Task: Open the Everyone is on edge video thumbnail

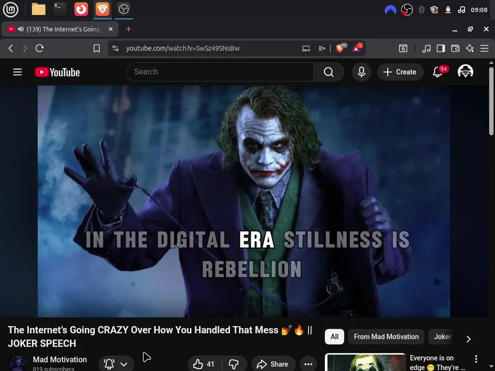Action: [x=365, y=362]
